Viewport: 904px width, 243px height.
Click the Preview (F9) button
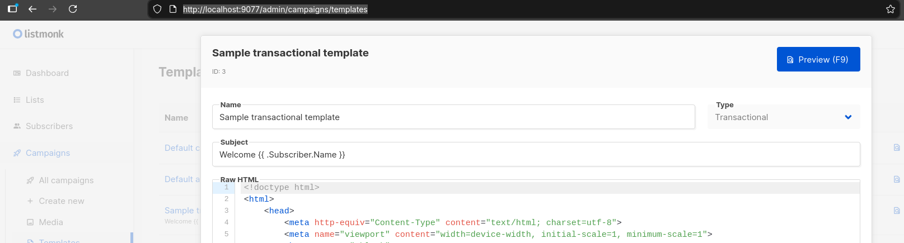[x=818, y=59]
